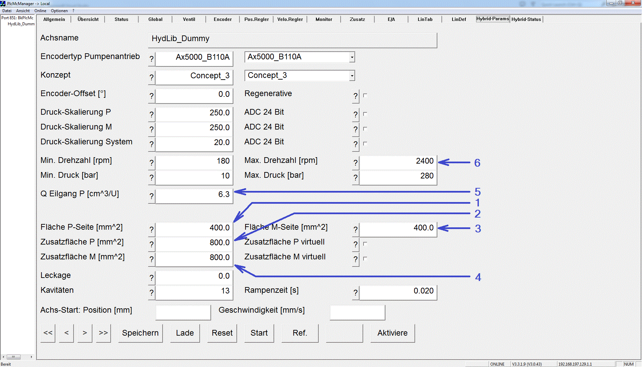Click the left-panel horizontal scrollbar thumb
This screenshot has width=642, height=367.
13,357
